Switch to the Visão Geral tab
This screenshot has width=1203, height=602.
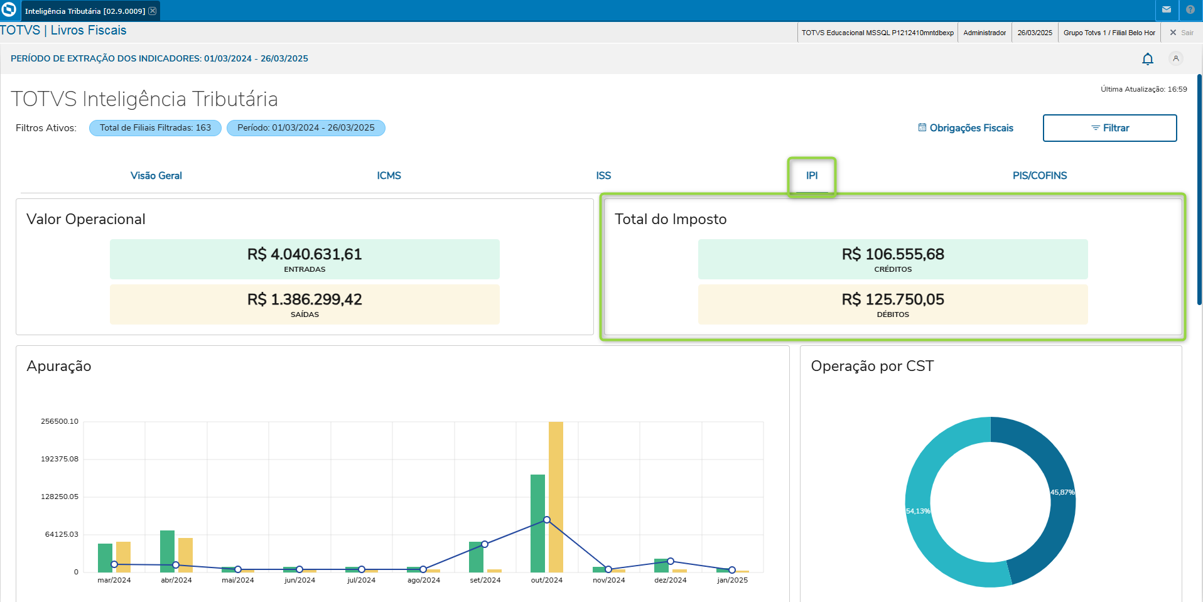click(156, 176)
